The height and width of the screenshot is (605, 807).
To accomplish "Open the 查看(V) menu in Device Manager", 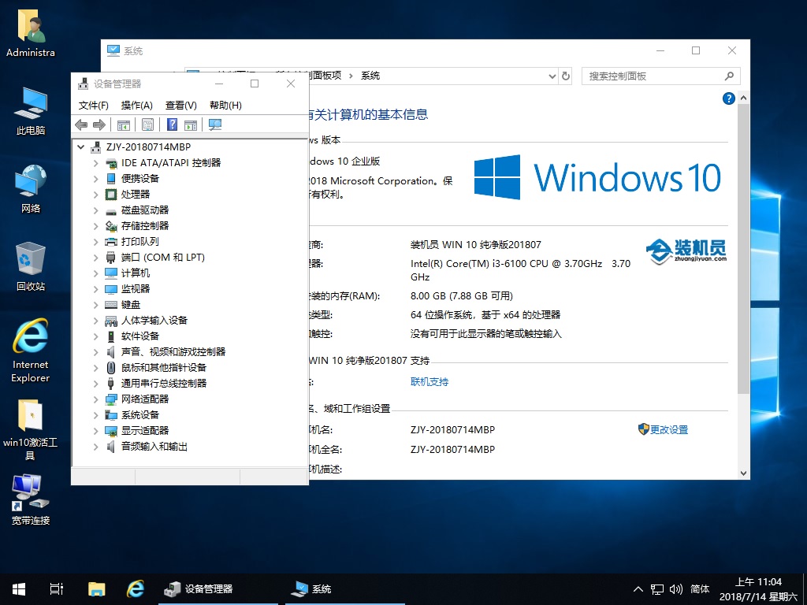I will tap(180, 106).
